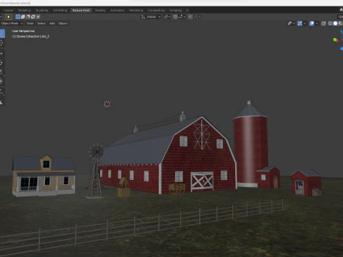Switch to the Rendering workspace tab
Viewport: 343px width, 257px height.
(x=136, y=10)
